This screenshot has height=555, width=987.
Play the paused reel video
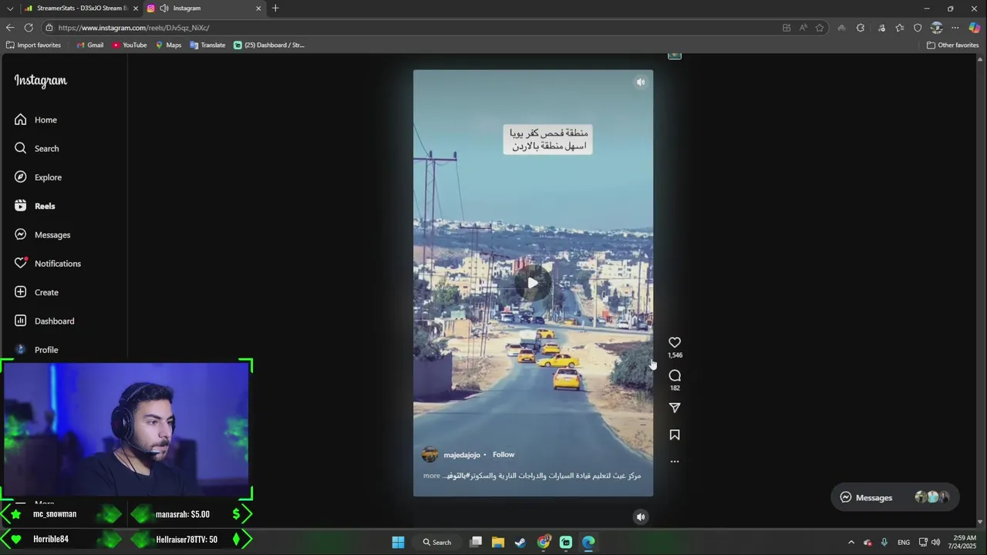point(533,283)
